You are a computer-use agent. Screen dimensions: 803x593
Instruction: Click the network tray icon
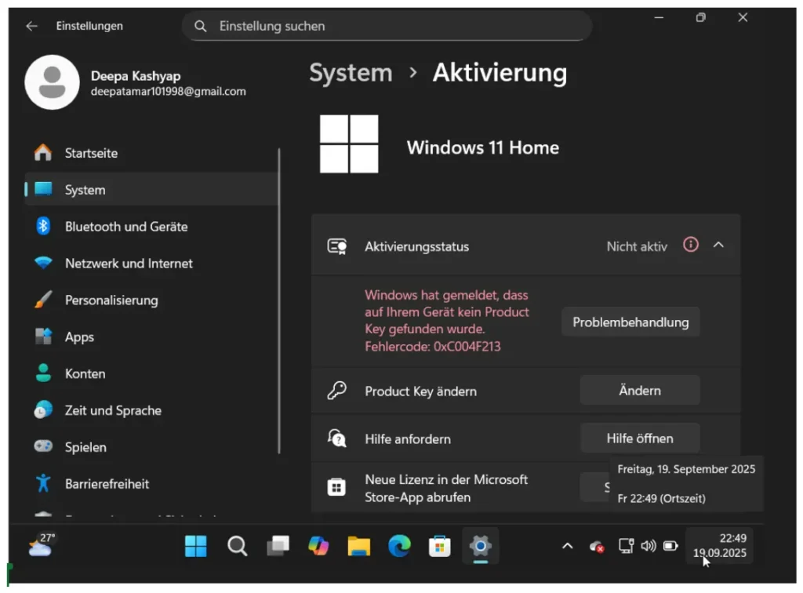[x=626, y=546]
